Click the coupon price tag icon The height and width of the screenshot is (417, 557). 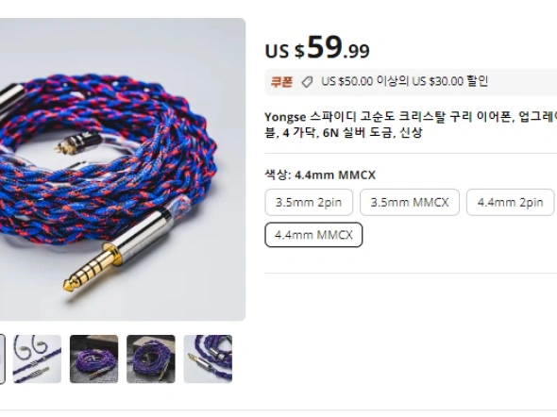(x=307, y=82)
